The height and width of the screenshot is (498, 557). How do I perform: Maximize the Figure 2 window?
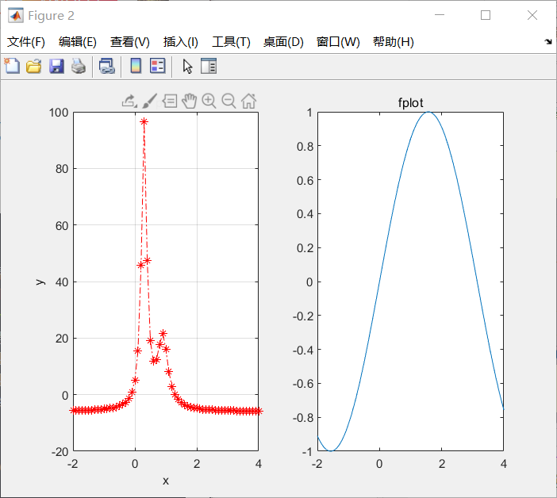click(486, 15)
